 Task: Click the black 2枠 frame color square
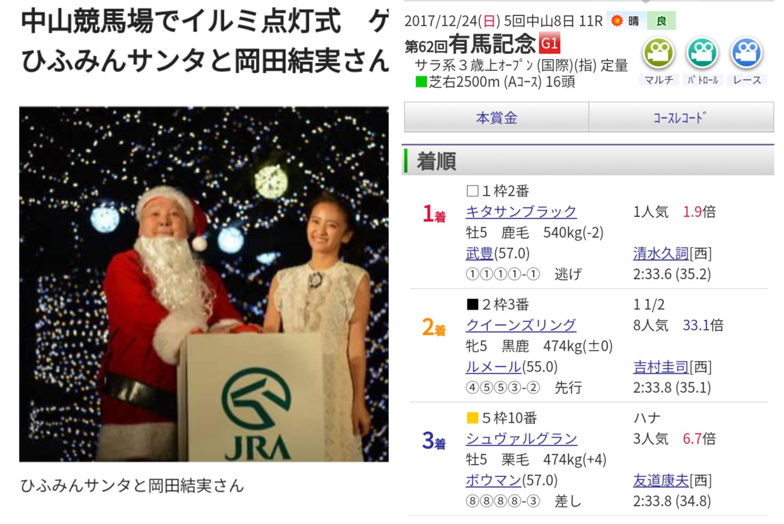(472, 304)
